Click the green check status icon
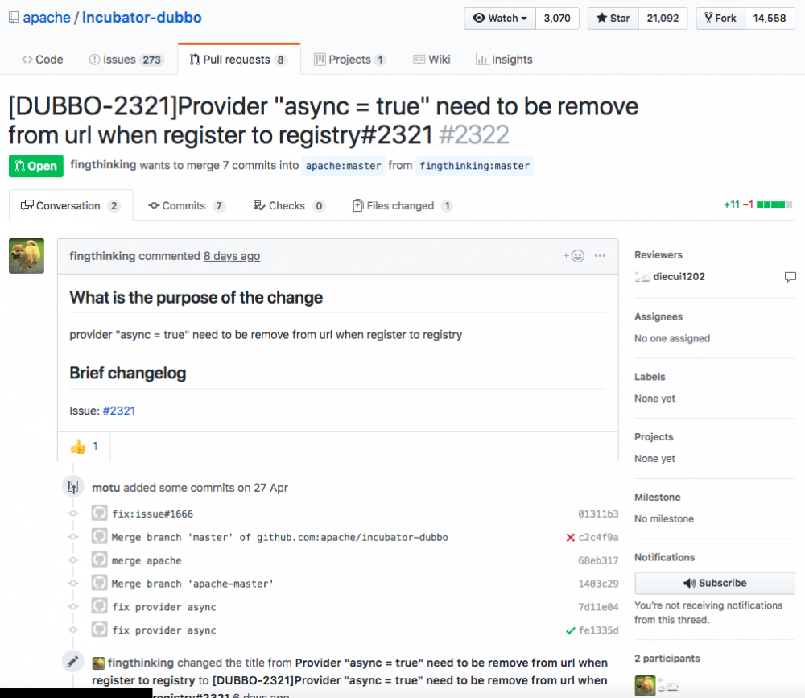805x698 pixels. click(570, 630)
